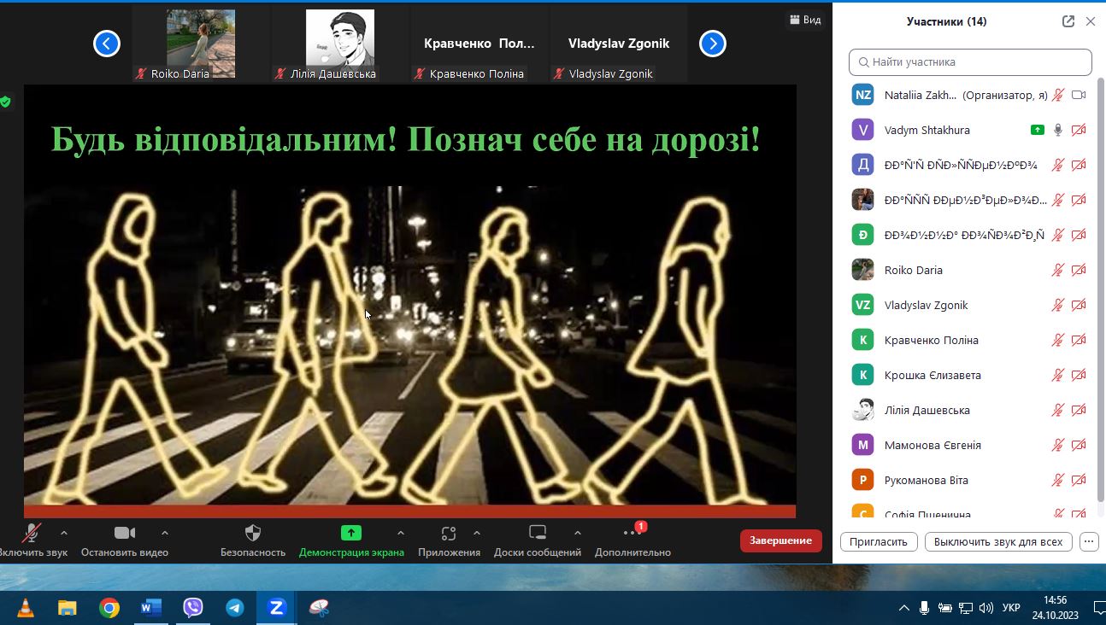Select Кравченко Поліна video tile
1106x625 pixels.
tap(479, 44)
